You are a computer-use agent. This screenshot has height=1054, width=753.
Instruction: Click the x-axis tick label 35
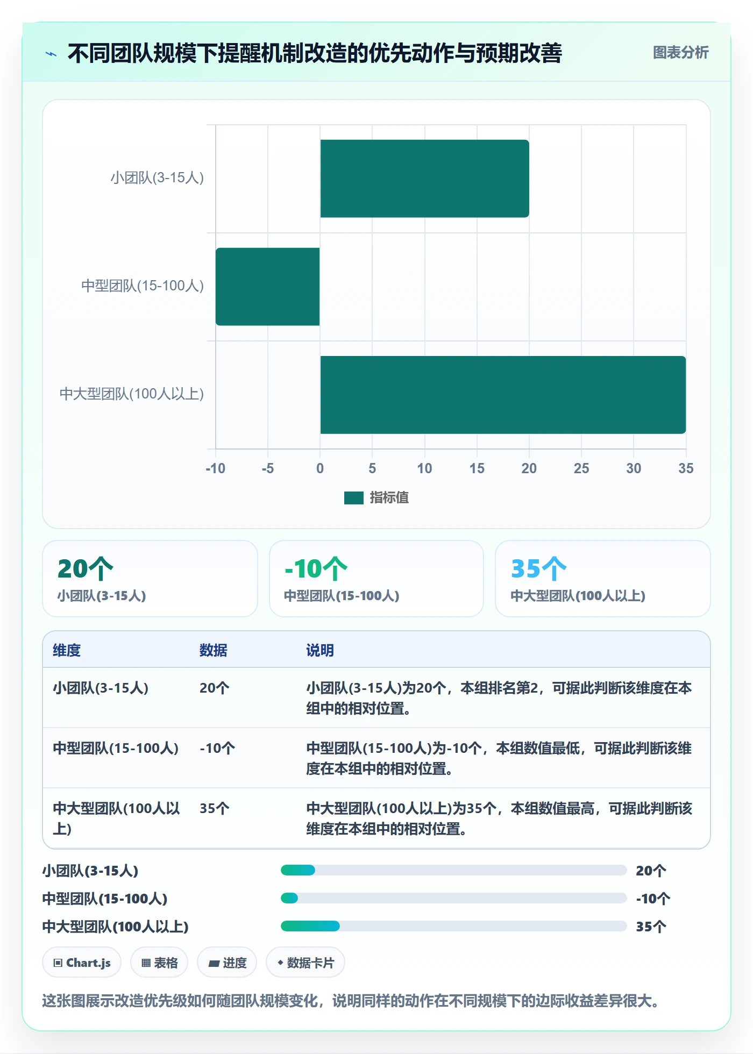686,468
